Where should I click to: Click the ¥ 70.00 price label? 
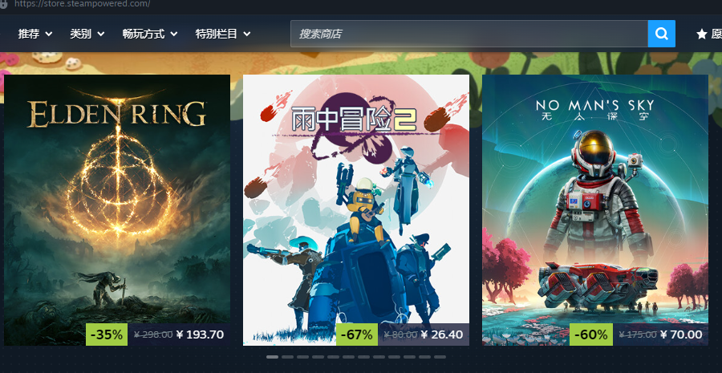(x=681, y=334)
